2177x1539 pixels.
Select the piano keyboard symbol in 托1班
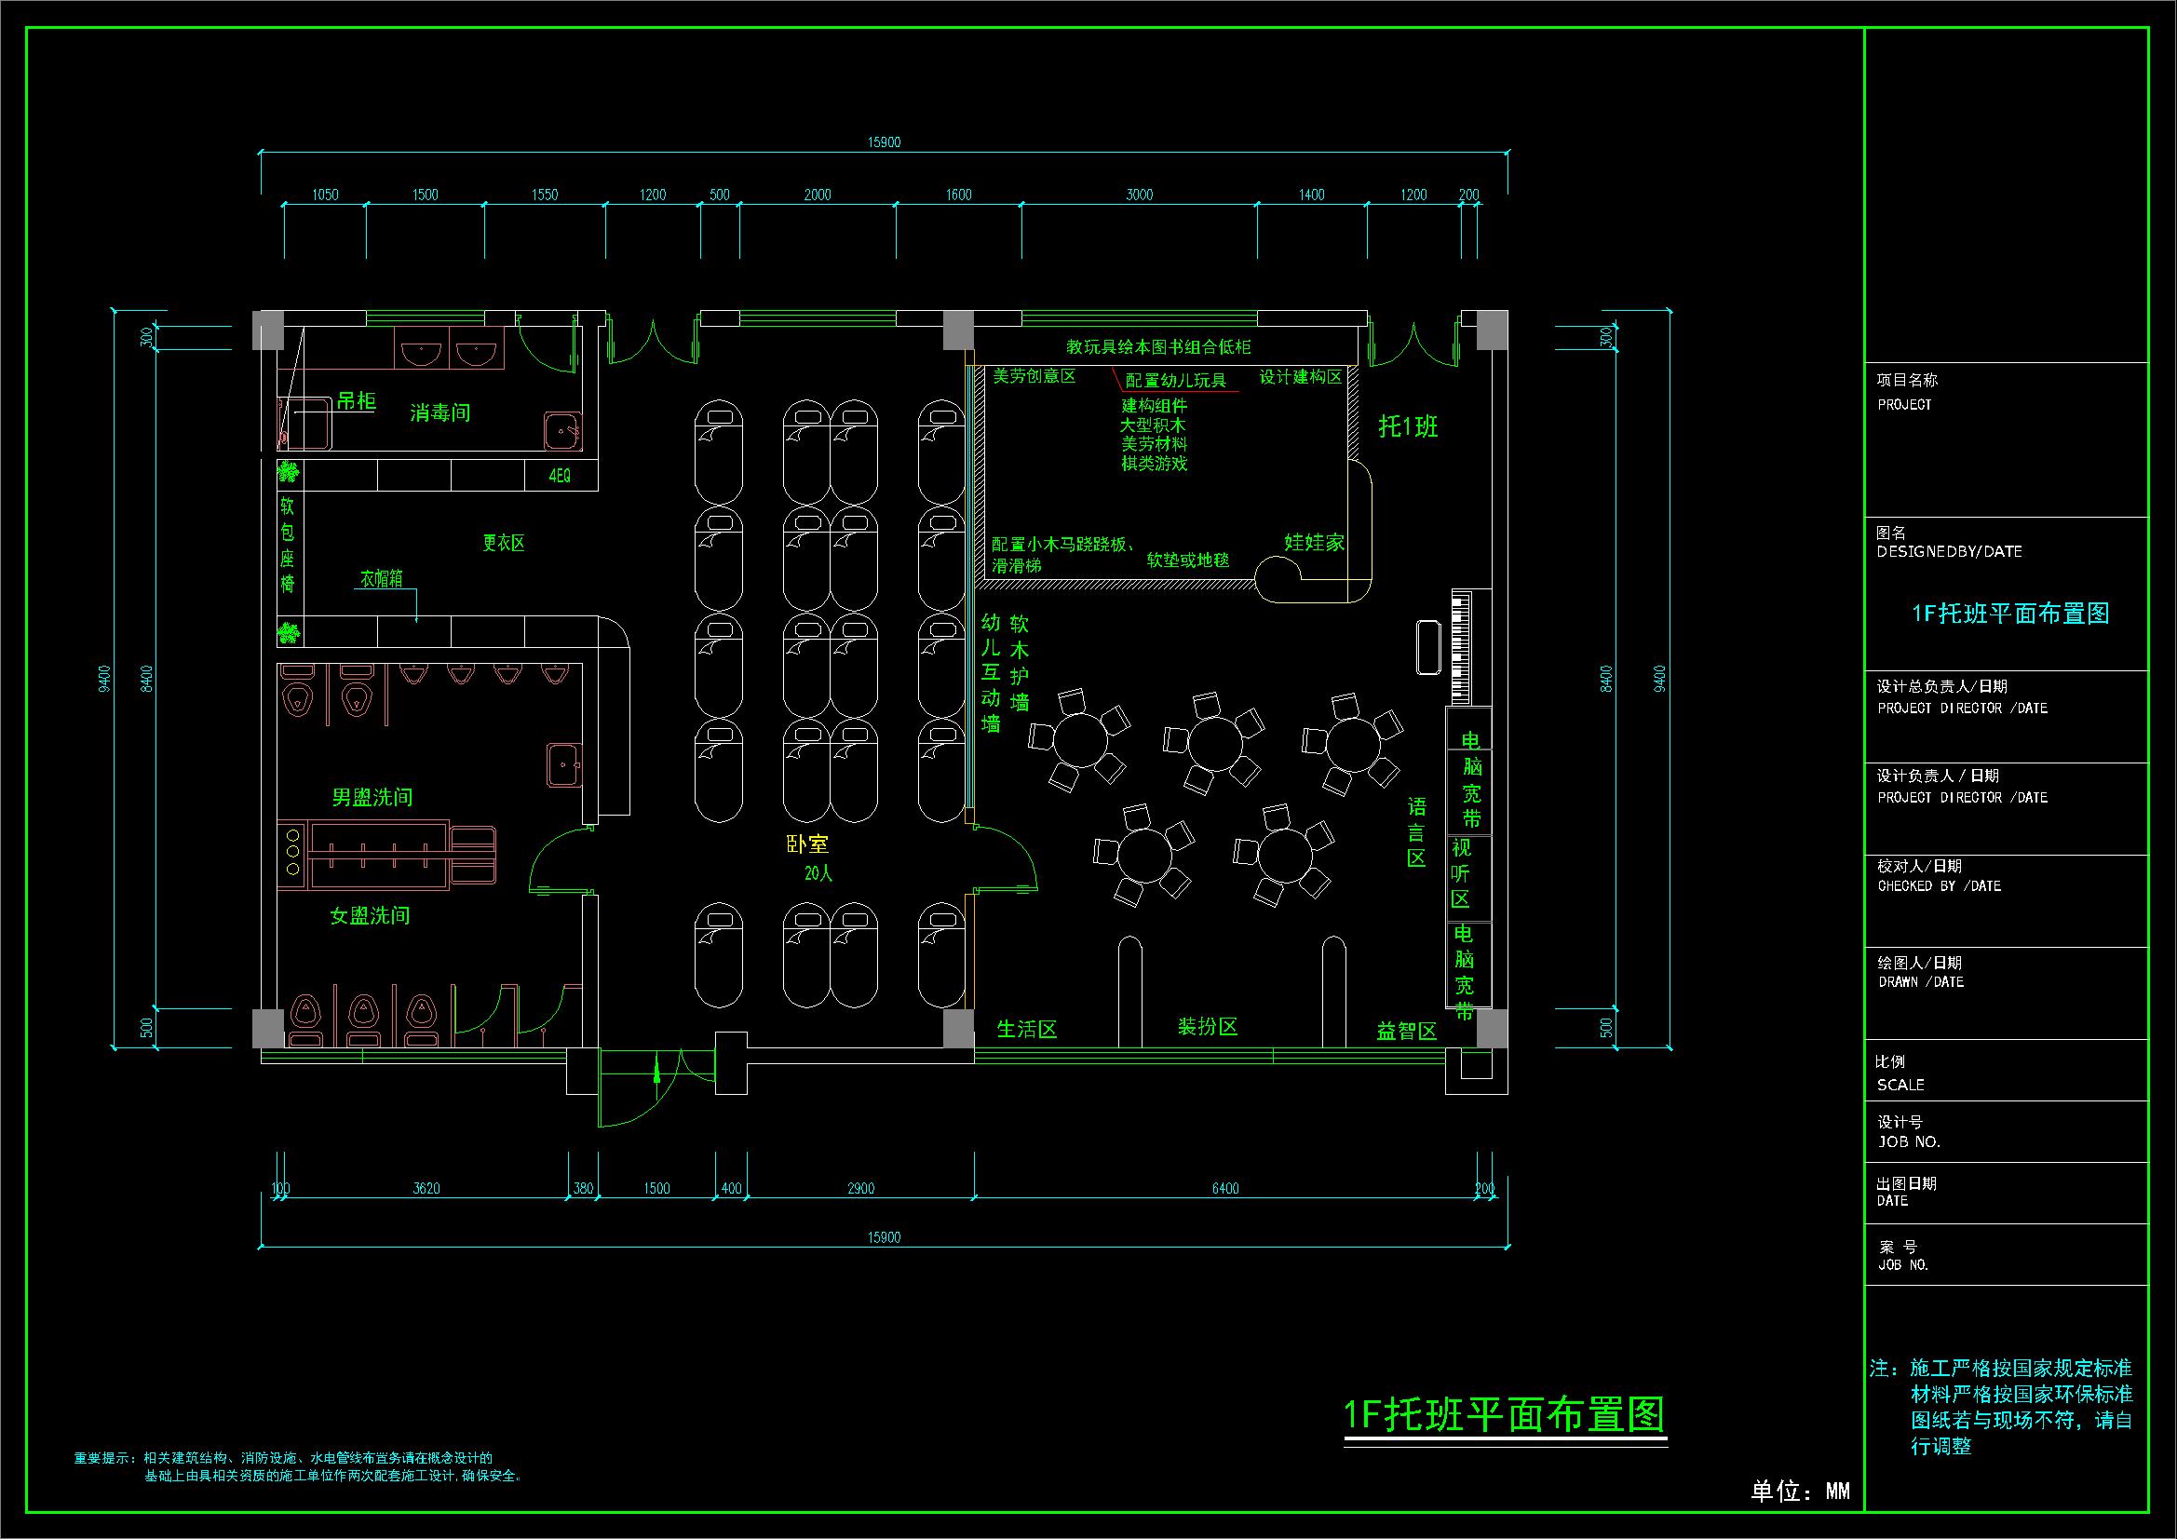tap(1461, 647)
